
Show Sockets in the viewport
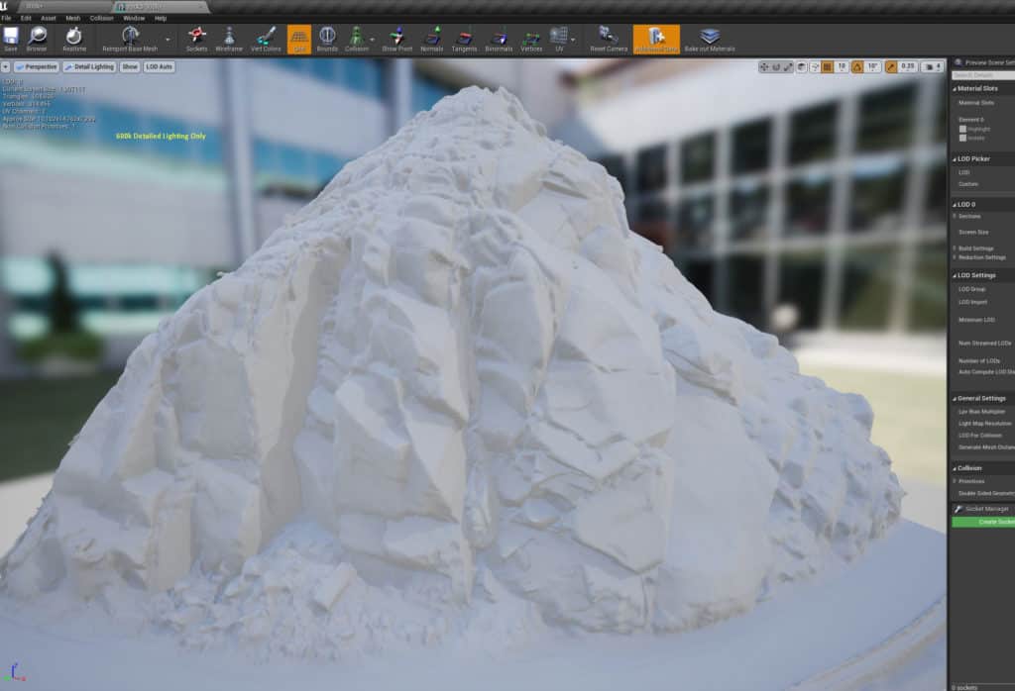(x=197, y=39)
